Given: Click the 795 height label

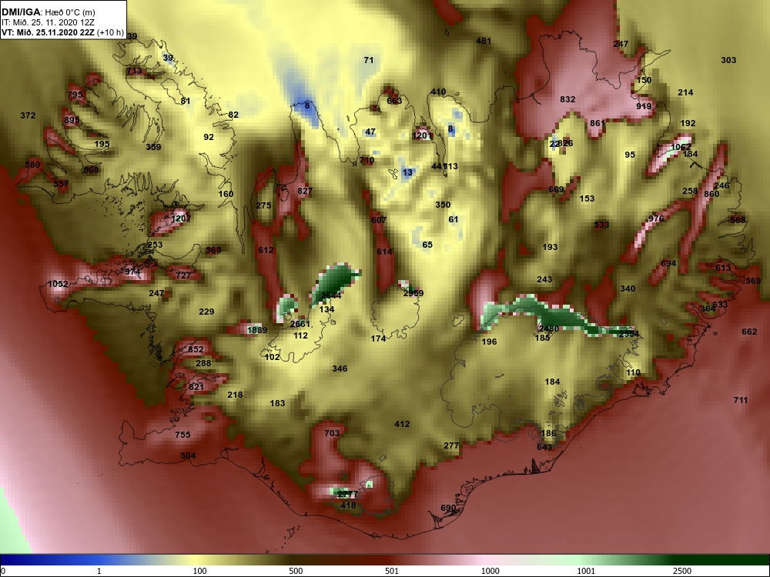Looking at the screenshot, I should (x=75, y=94).
